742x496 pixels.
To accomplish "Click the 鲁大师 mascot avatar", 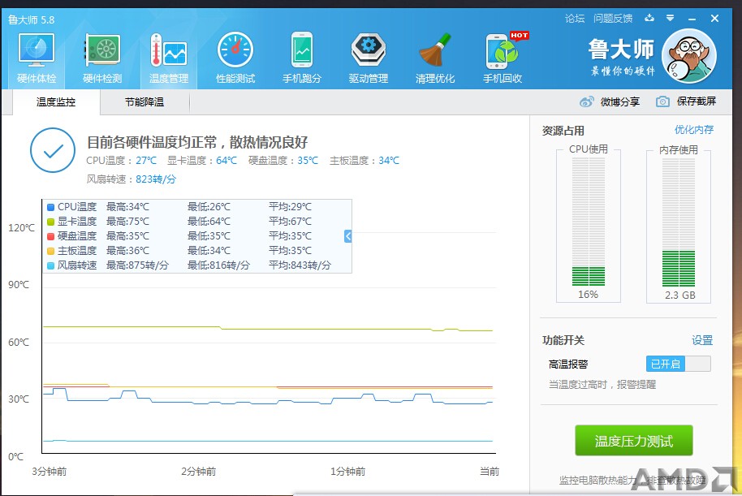I will 689,56.
